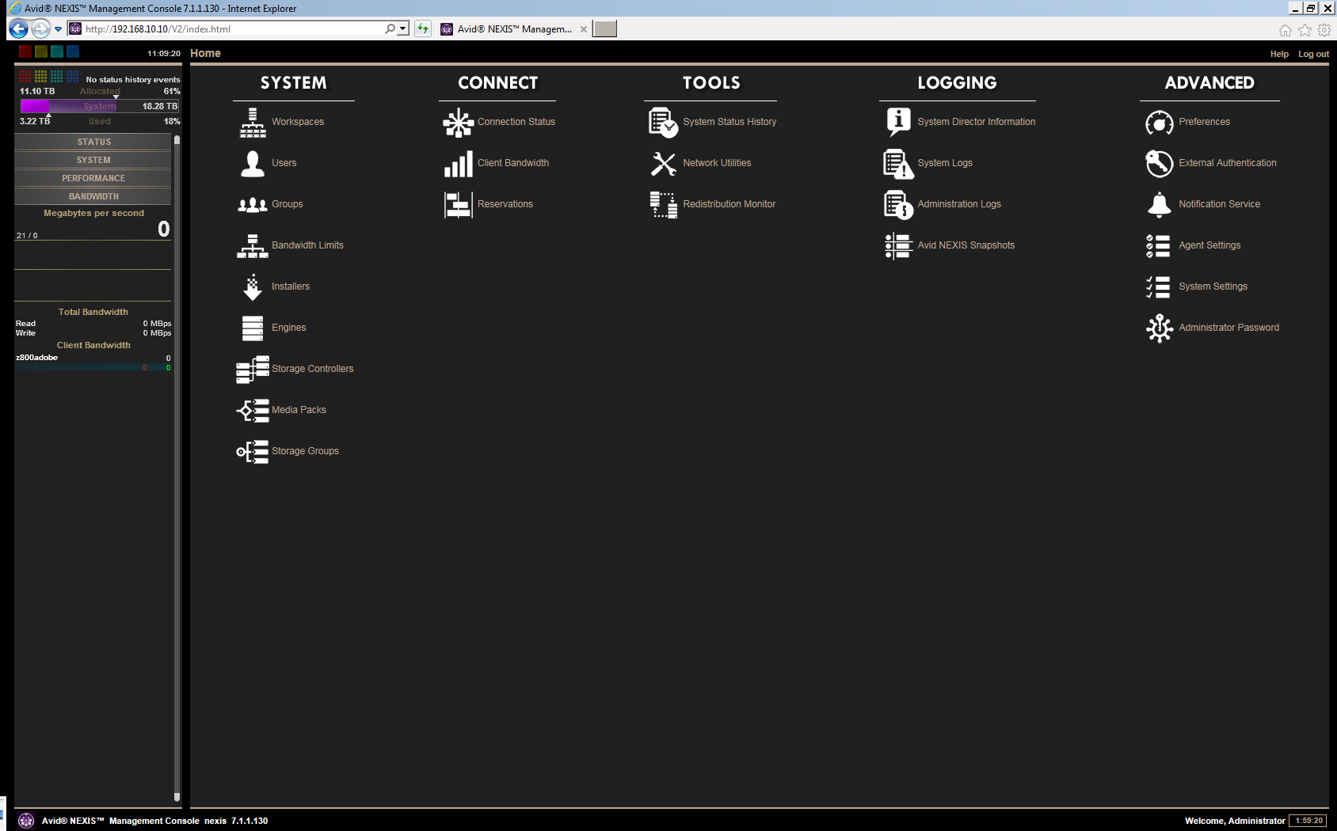The width and height of the screenshot is (1337, 831).
Task: Open the External Authentication key icon
Action: [x=1160, y=163]
